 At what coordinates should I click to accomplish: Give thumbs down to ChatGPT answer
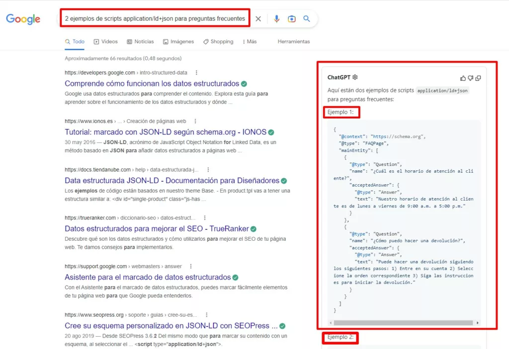click(x=470, y=78)
